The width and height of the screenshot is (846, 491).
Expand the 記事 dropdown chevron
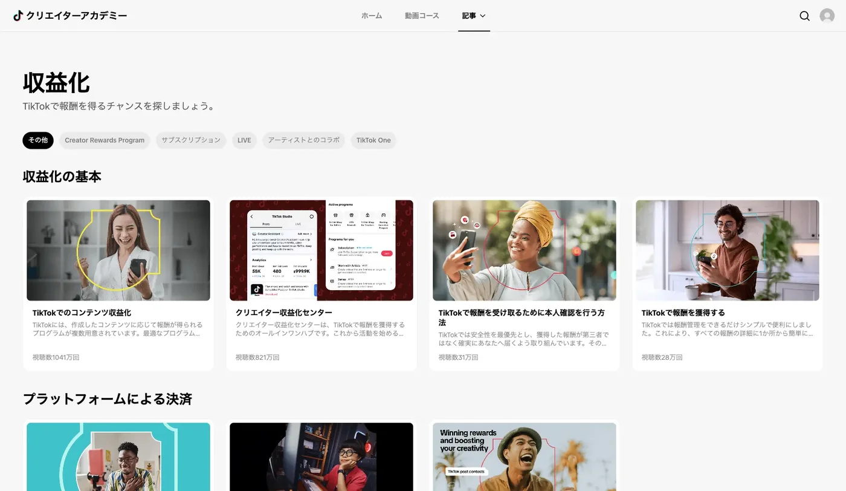(x=483, y=16)
